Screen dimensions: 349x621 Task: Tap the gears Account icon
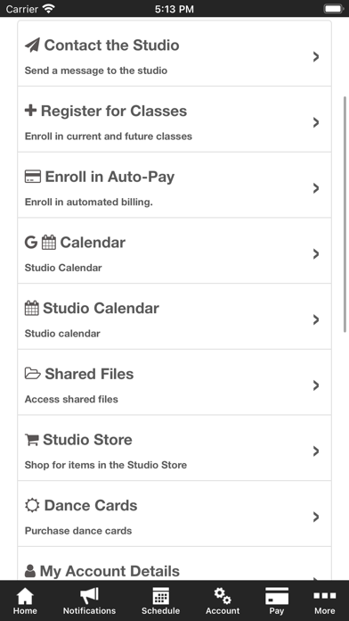(223, 596)
